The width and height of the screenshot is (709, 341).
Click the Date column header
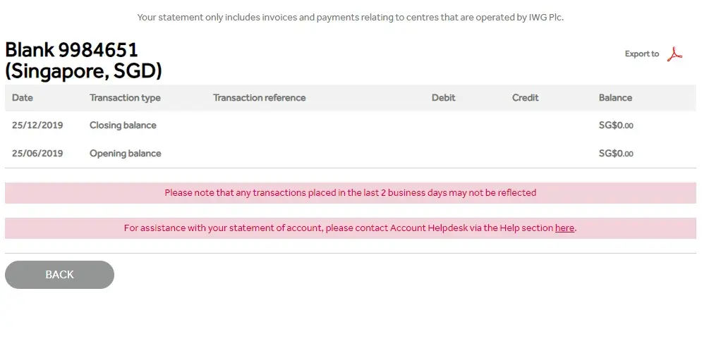23,98
